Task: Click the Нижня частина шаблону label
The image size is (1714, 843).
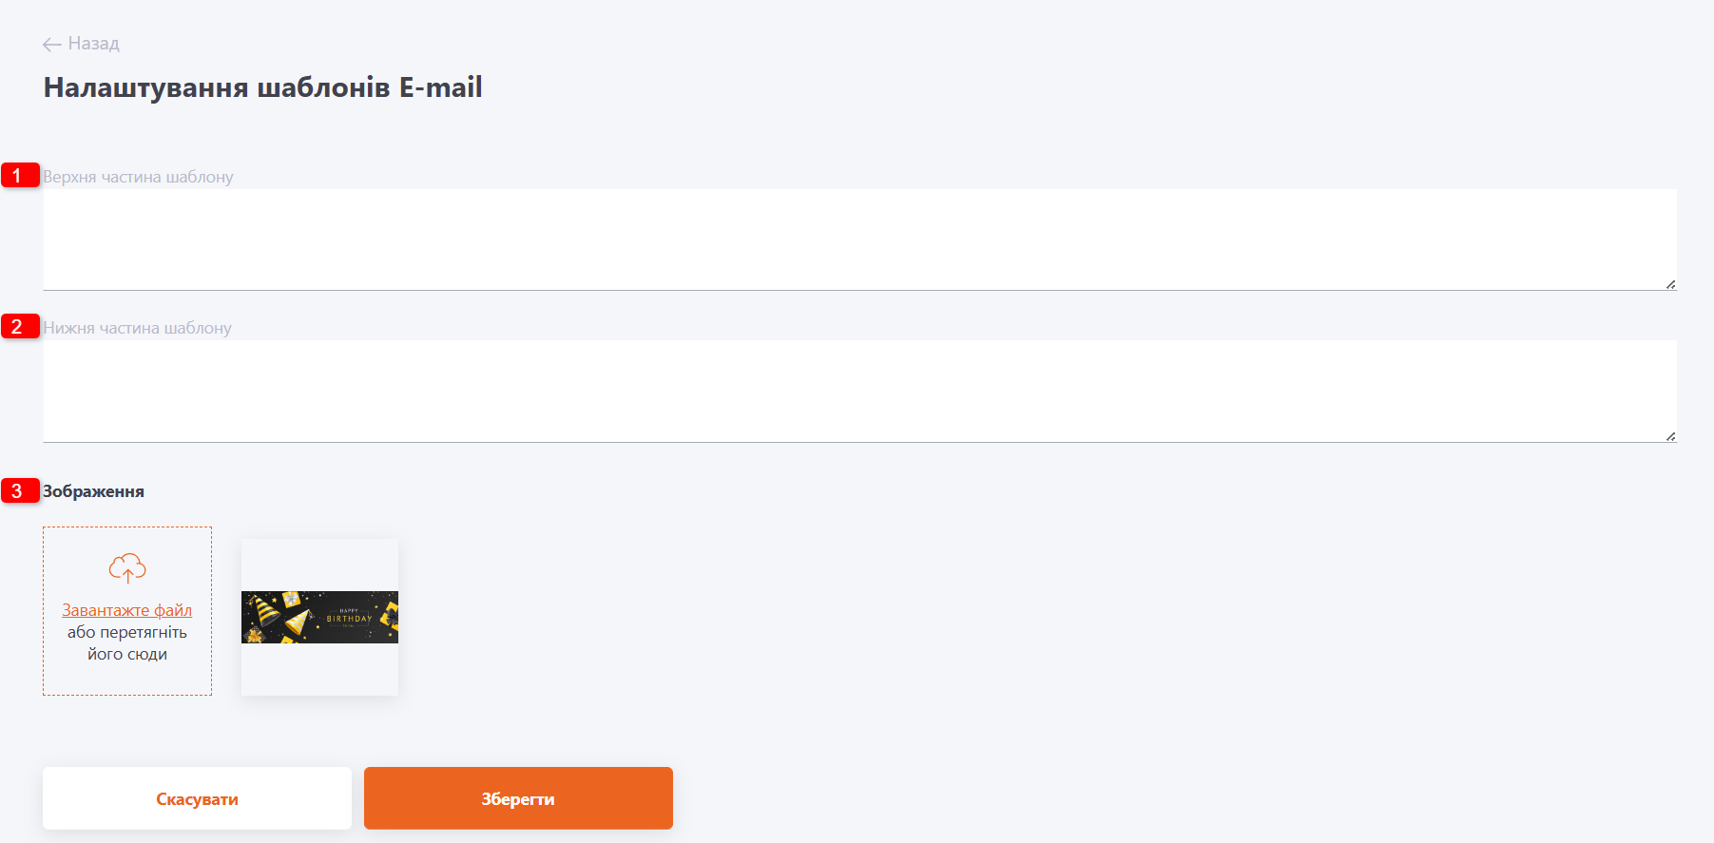Action: click(137, 328)
